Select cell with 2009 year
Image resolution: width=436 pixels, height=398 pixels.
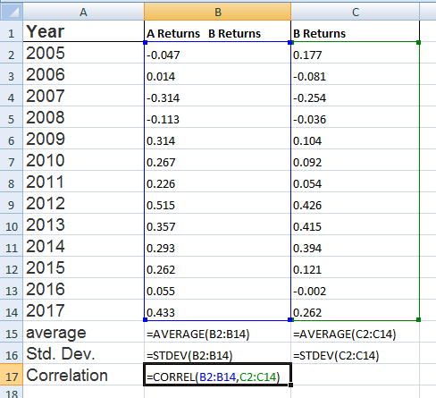83,139
